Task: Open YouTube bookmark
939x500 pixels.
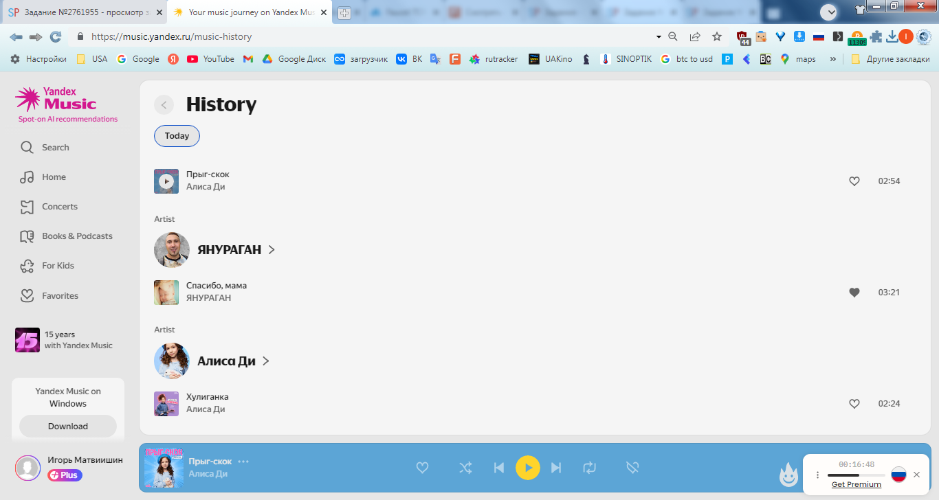Action: tap(210, 59)
